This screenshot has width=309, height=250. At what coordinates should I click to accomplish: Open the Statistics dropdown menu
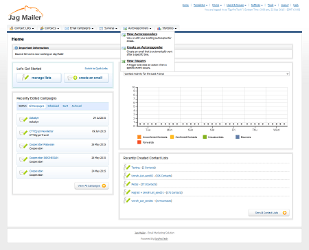pos(167,28)
